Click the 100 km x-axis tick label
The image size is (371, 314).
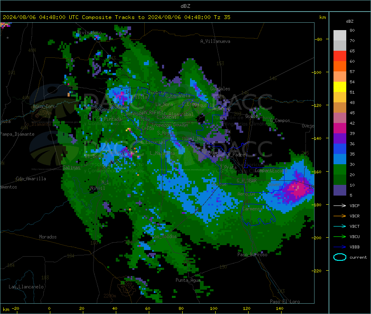click(214, 308)
